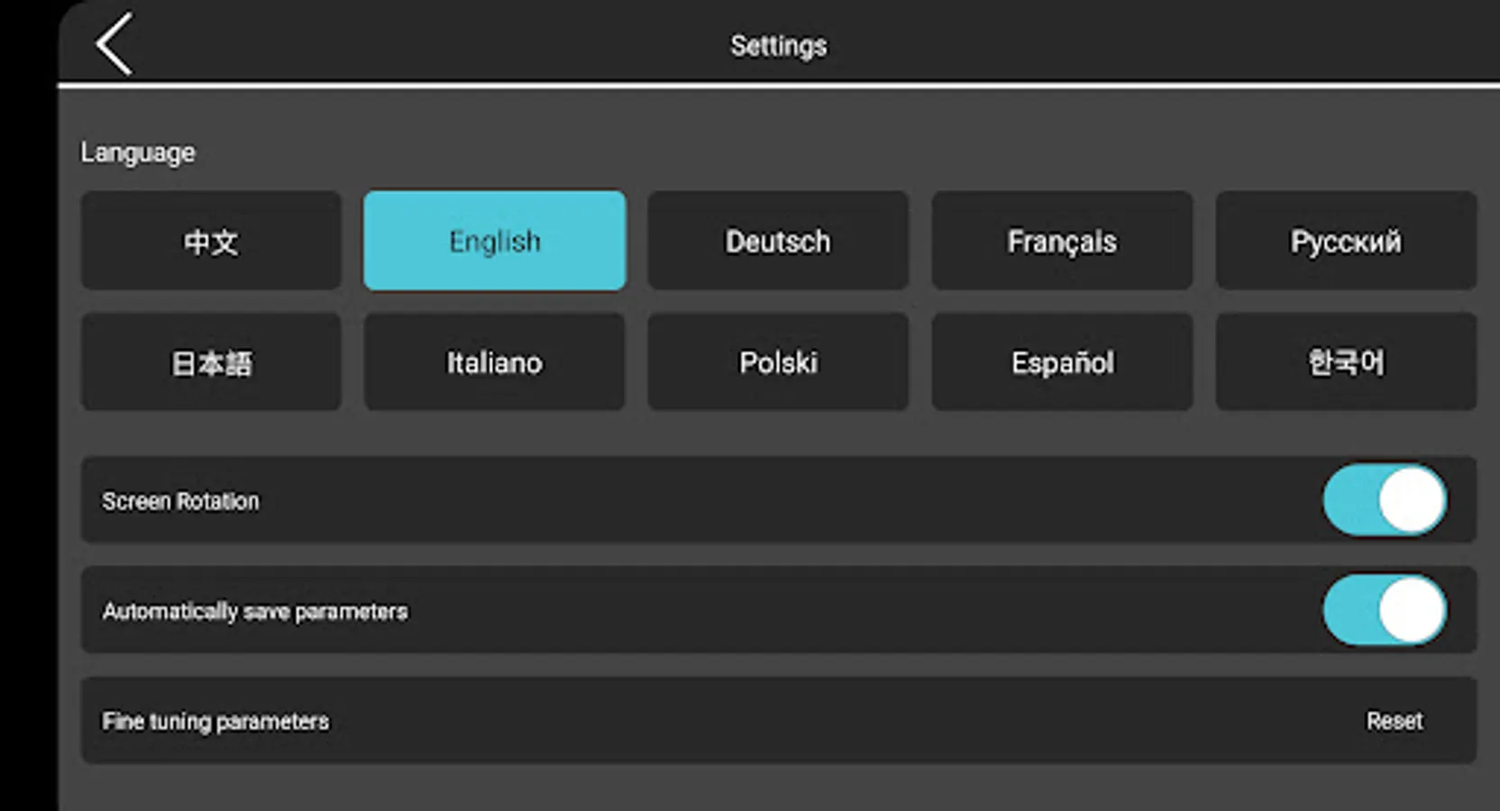Click the Automatically save parameters label
The height and width of the screenshot is (811, 1500).
pyautogui.click(x=254, y=612)
